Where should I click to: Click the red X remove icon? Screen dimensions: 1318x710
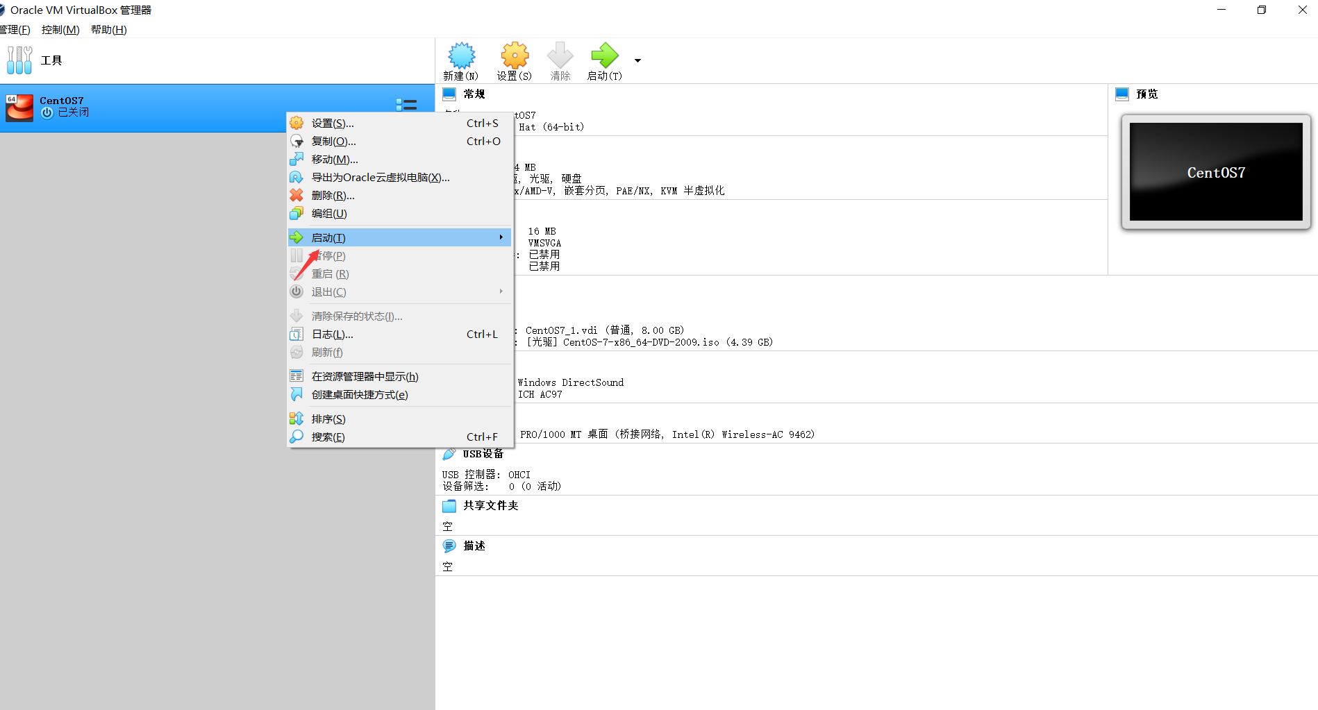coord(297,195)
